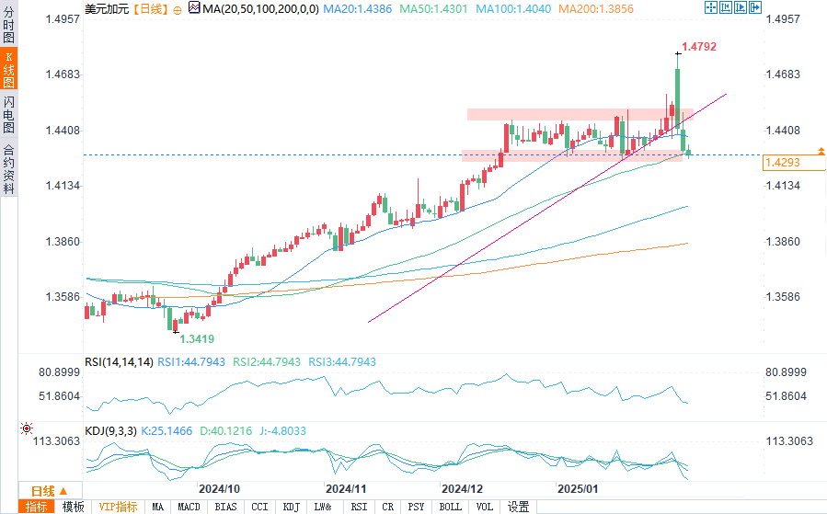
Task: Expand the 日线 period dropdown at bottom-left
Action: point(51,490)
